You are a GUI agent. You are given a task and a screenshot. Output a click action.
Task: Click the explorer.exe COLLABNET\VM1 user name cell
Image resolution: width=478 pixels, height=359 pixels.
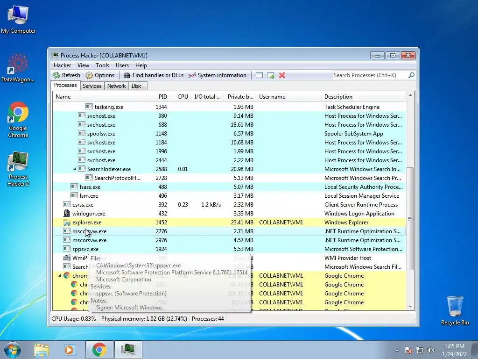(x=281, y=222)
